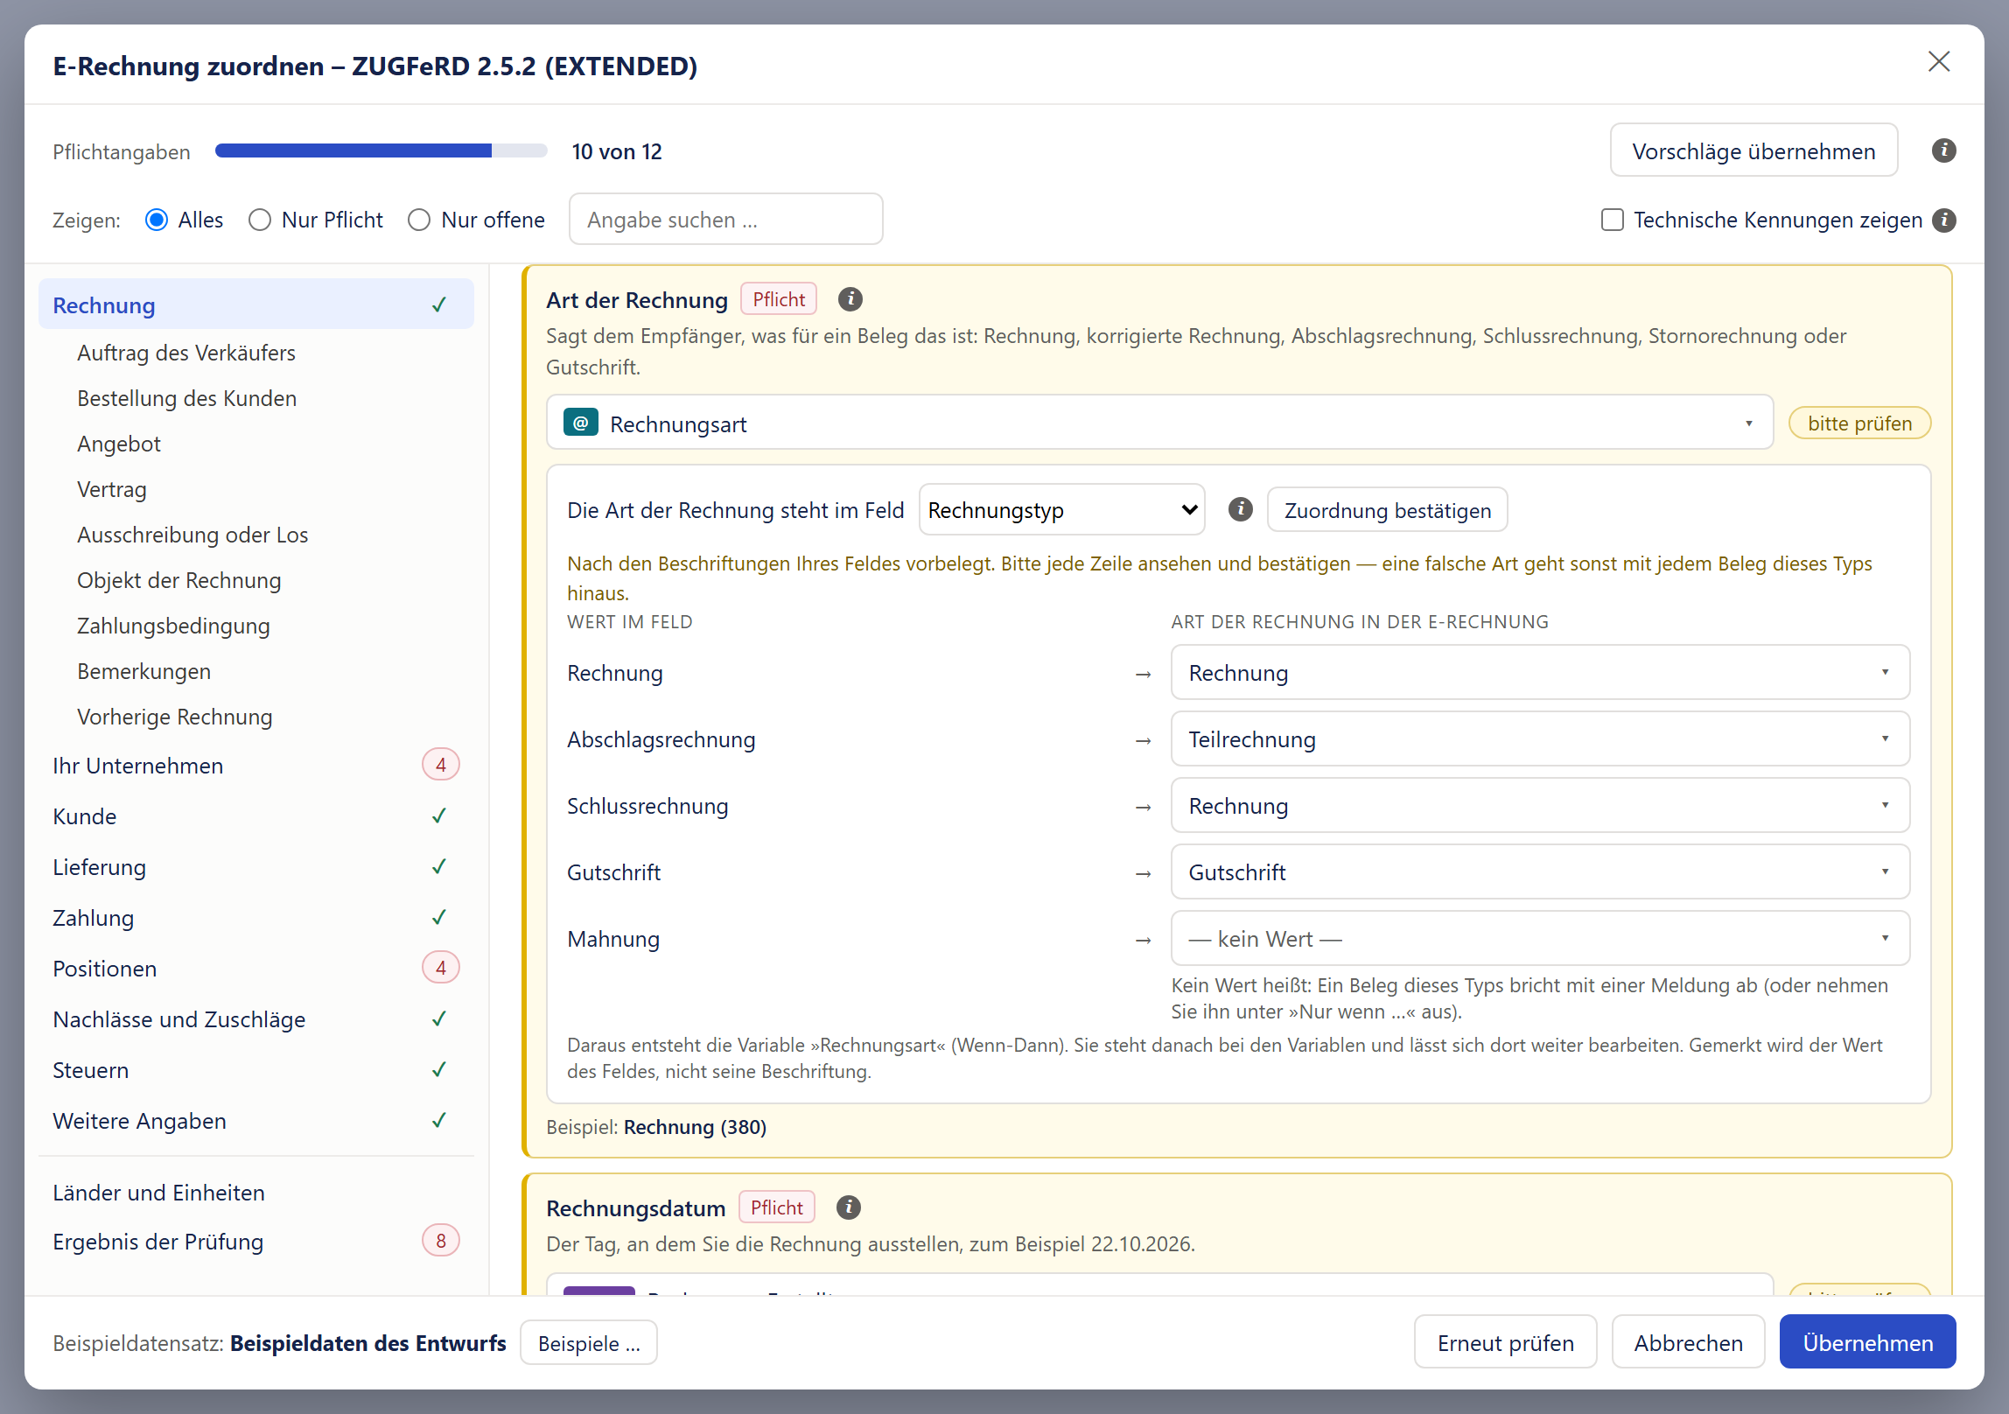The width and height of the screenshot is (2009, 1414).
Task: Open the Teilrechnung mapping dropdown for Abschlagsrechnung
Action: 1540,739
